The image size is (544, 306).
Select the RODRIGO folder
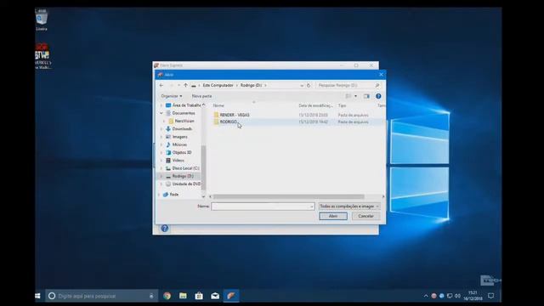(229, 122)
